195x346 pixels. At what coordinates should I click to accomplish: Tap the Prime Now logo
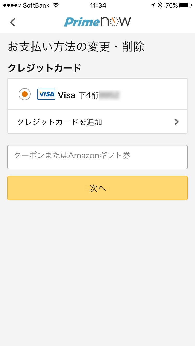click(97, 22)
